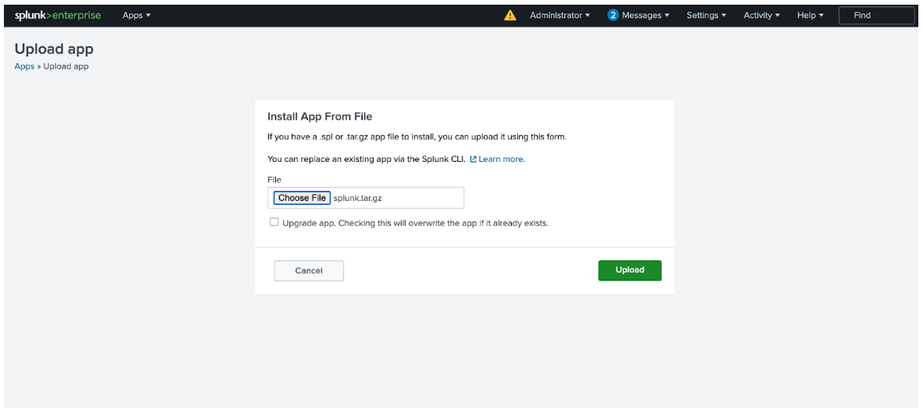
Task: Open the Administrator user dropdown
Action: pyautogui.click(x=560, y=15)
